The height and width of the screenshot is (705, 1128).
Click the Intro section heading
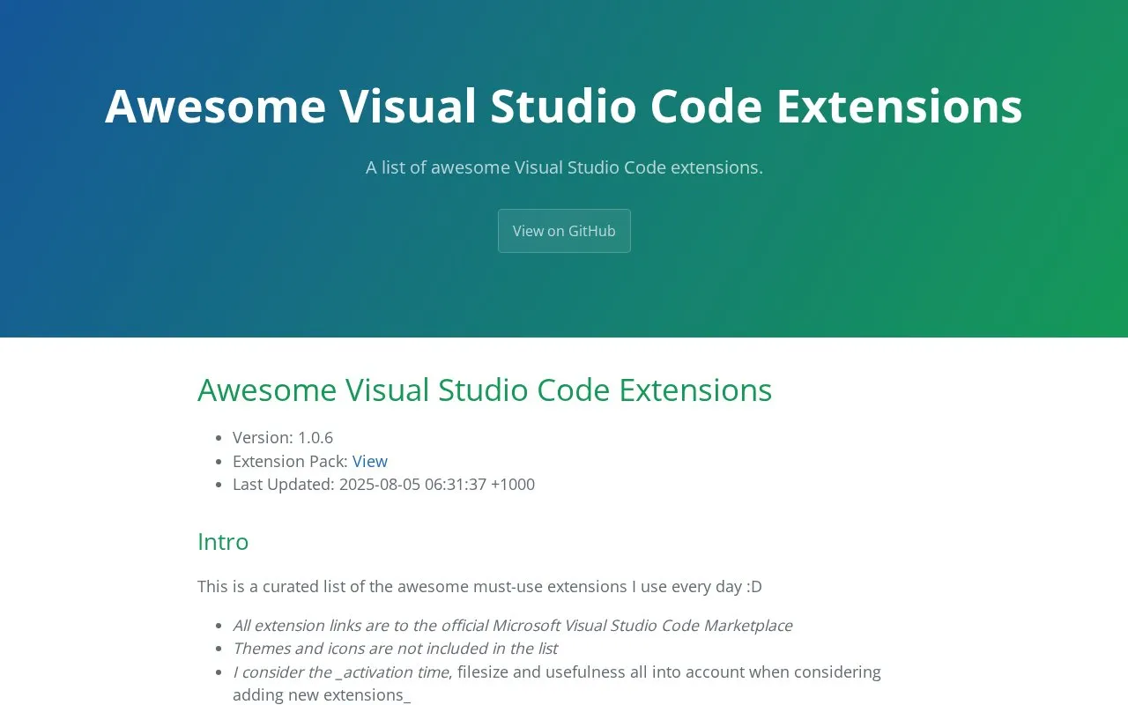(223, 541)
